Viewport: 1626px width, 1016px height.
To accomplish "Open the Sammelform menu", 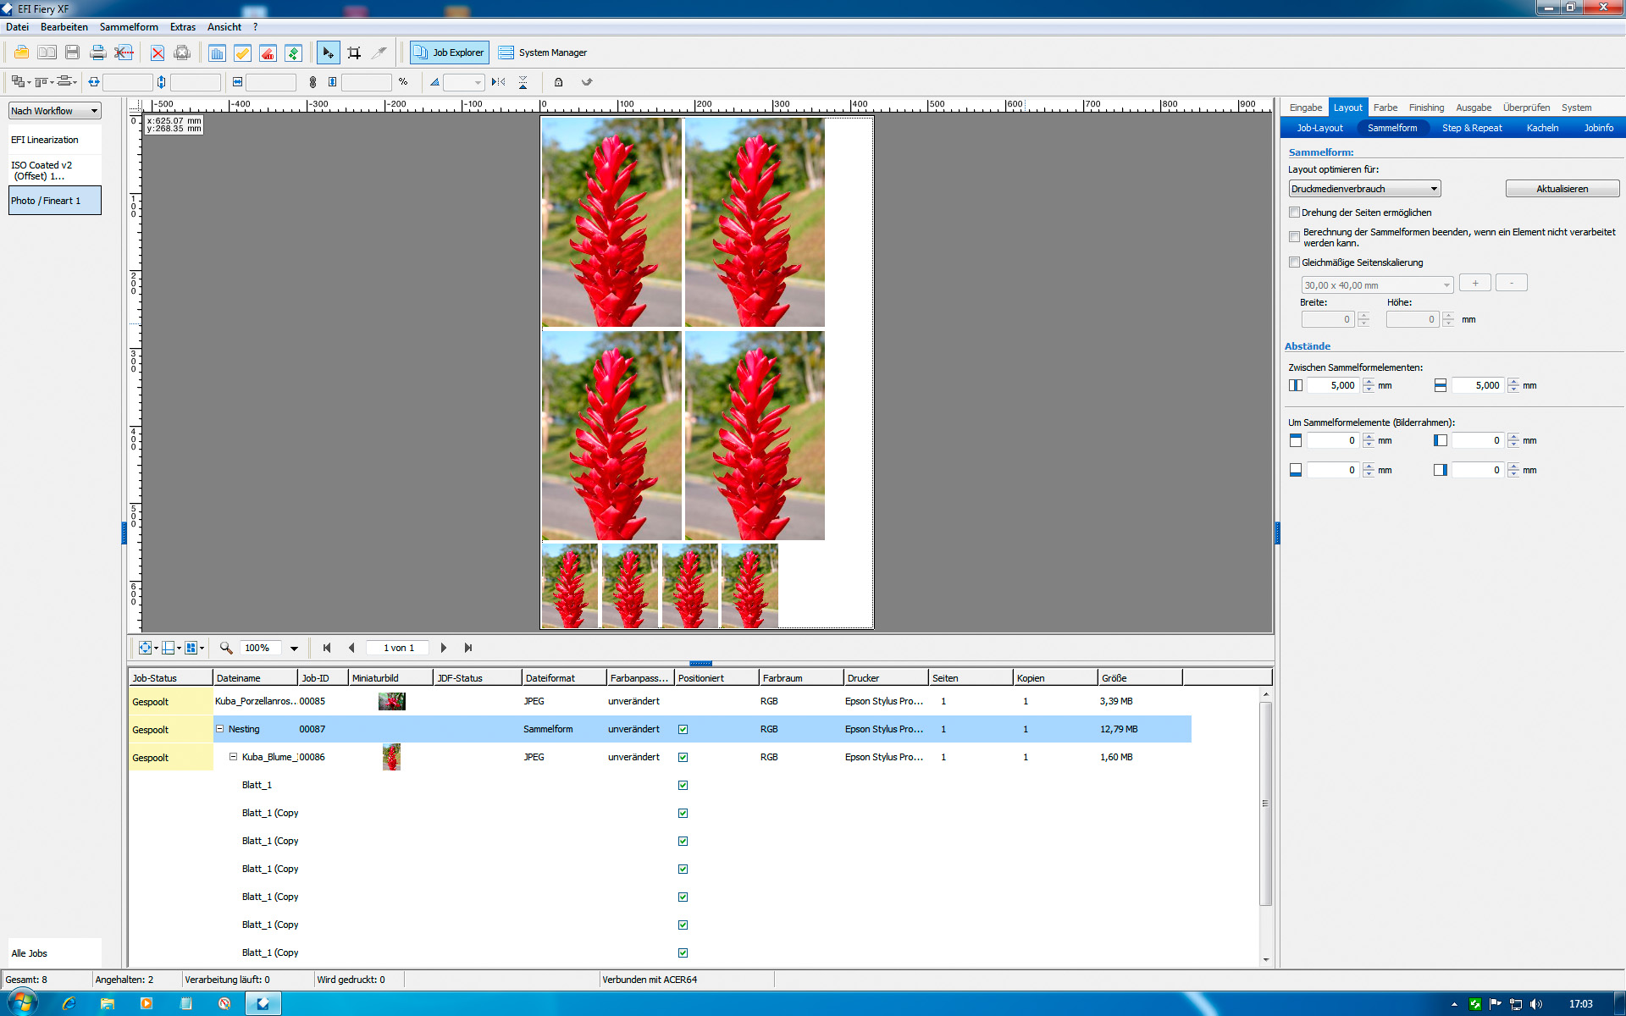I will [x=128, y=27].
